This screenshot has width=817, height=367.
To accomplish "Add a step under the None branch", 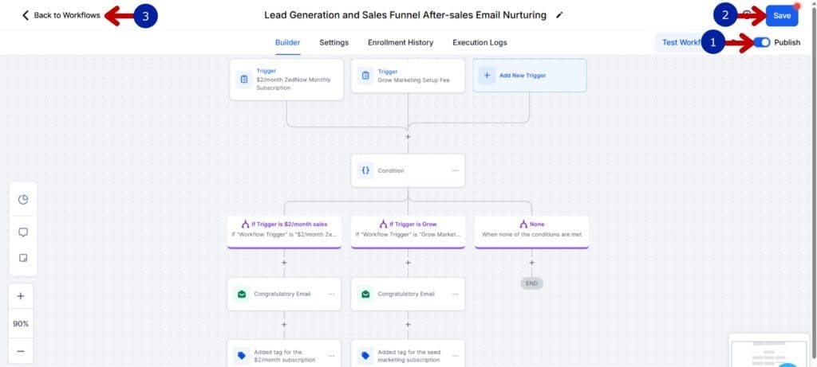I will click(531, 263).
